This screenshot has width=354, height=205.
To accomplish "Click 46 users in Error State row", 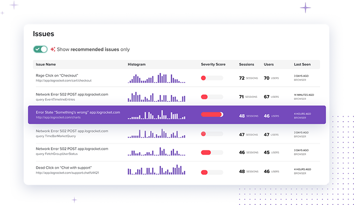I will 272,116.
